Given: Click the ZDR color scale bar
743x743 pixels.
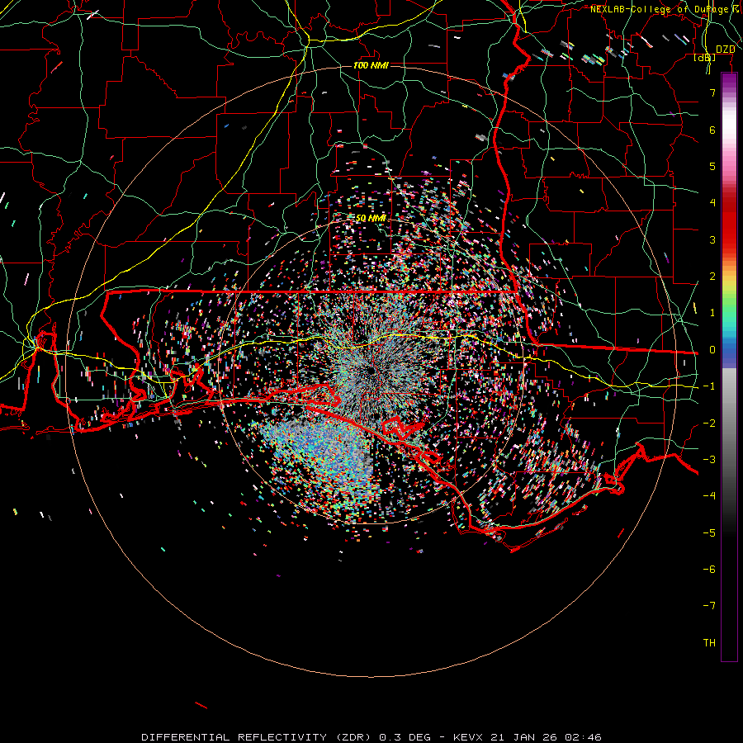Looking at the screenshot, I should click(x=729, y=367).
